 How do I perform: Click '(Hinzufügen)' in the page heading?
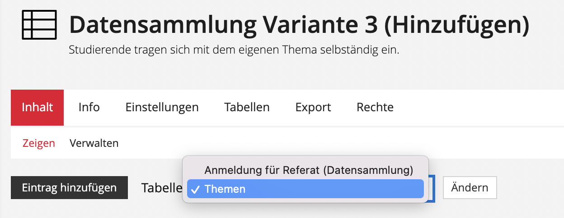[x=456, y=26]
